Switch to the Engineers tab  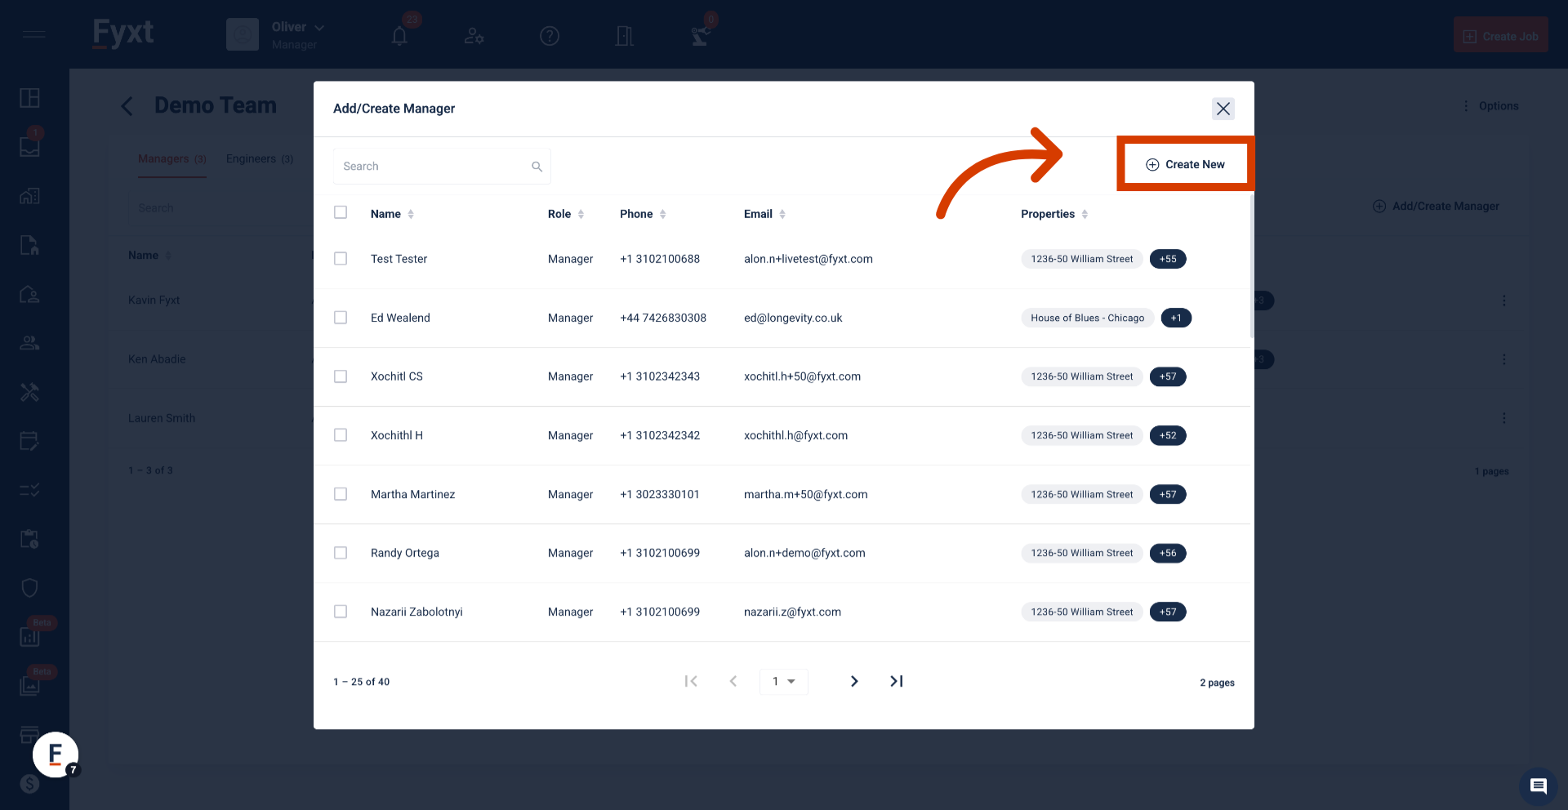[x=260, y=159]
